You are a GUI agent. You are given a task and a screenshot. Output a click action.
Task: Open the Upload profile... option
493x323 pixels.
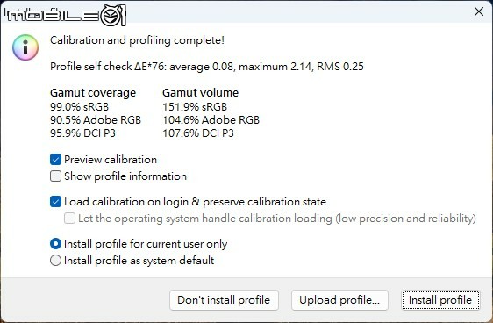[339, 300]
